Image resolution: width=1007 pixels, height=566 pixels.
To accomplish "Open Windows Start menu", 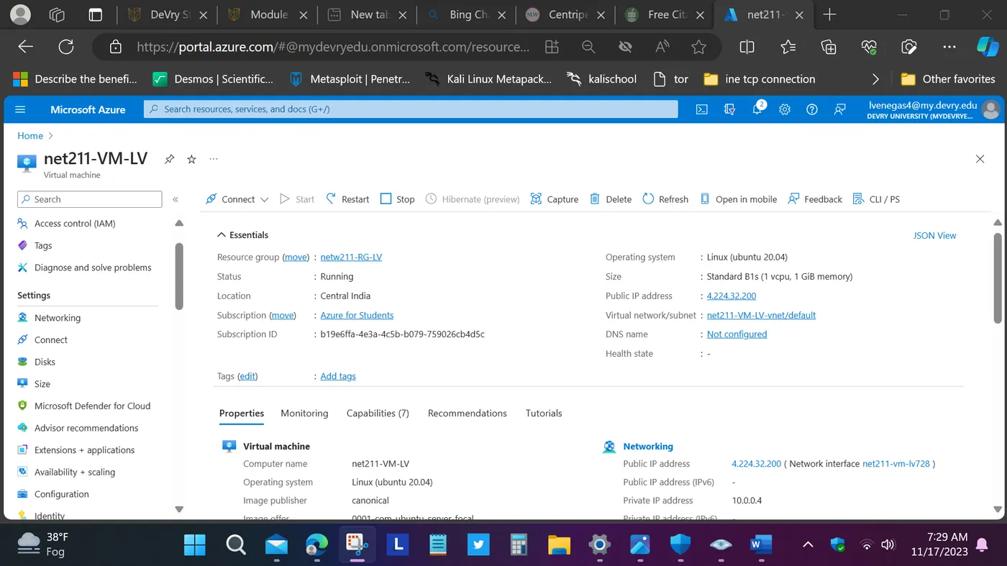I will (195, 544).
